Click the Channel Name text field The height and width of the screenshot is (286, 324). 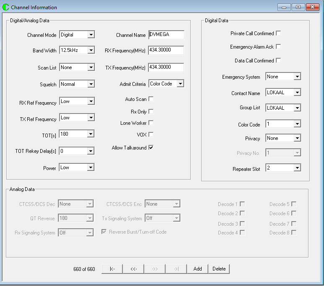pos(166,35)
